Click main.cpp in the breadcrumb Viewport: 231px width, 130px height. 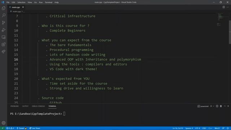coord(17,11)
